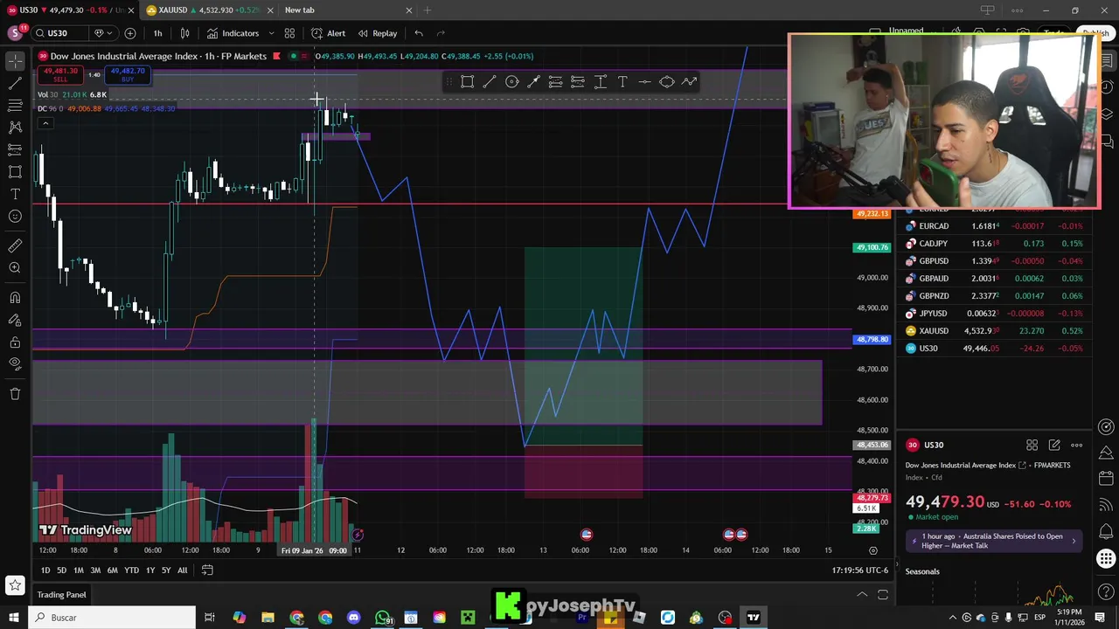Image resolution: width=1119 pixels, height=629 pixels.
Task: Open the Indicators dialog
Action: [x=233, y=33]
